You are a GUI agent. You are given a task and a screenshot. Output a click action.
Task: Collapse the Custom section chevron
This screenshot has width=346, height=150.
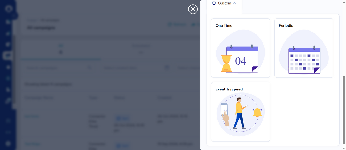pyautogui.click(x=234, y=3)
